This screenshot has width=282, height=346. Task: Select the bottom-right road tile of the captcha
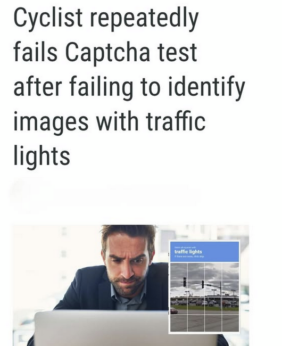click(230, 323)
